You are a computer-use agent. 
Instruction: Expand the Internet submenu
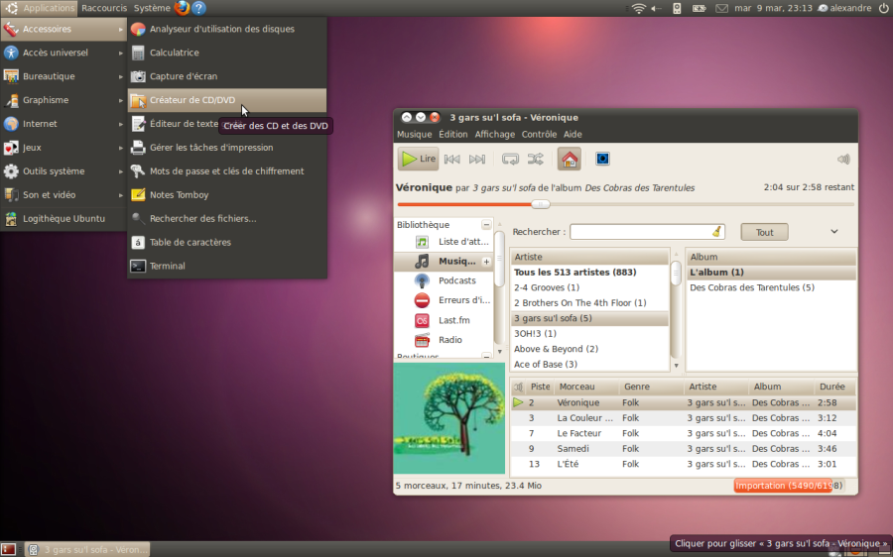64,124
